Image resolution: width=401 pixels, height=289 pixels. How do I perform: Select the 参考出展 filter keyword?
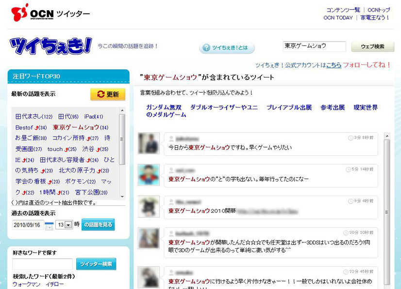[333, 107]
